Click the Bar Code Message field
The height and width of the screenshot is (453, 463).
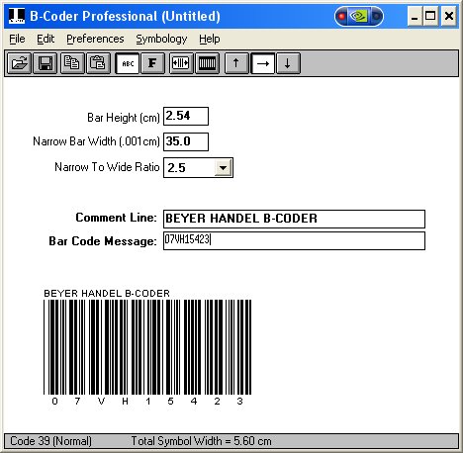pyautogui.click(x=294, y=240)
